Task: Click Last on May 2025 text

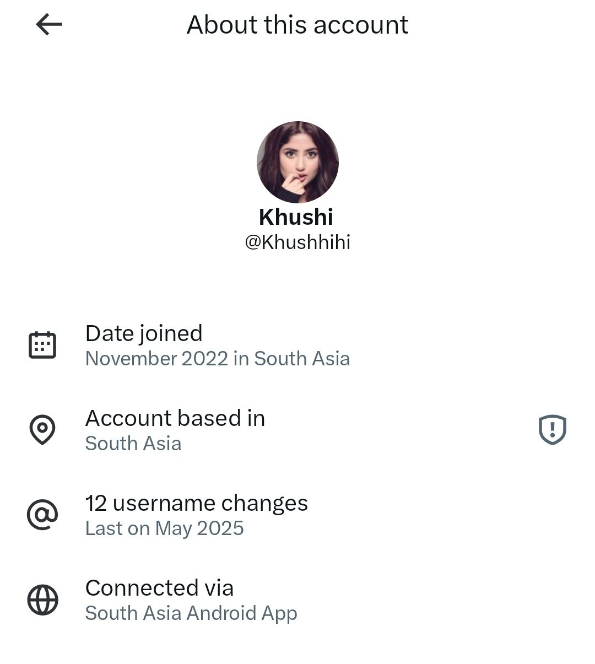Action: pos(164,528)
